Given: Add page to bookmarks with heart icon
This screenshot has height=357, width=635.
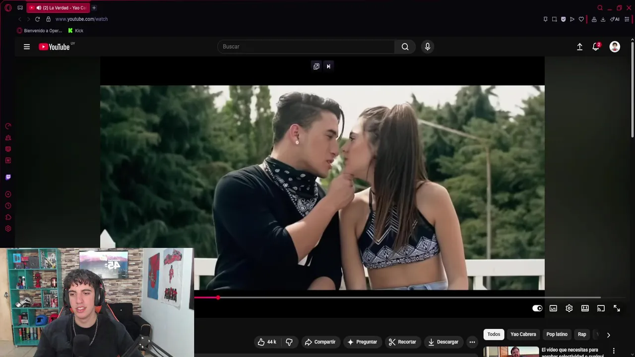Looking at the screenshot, I should (581, 19).
